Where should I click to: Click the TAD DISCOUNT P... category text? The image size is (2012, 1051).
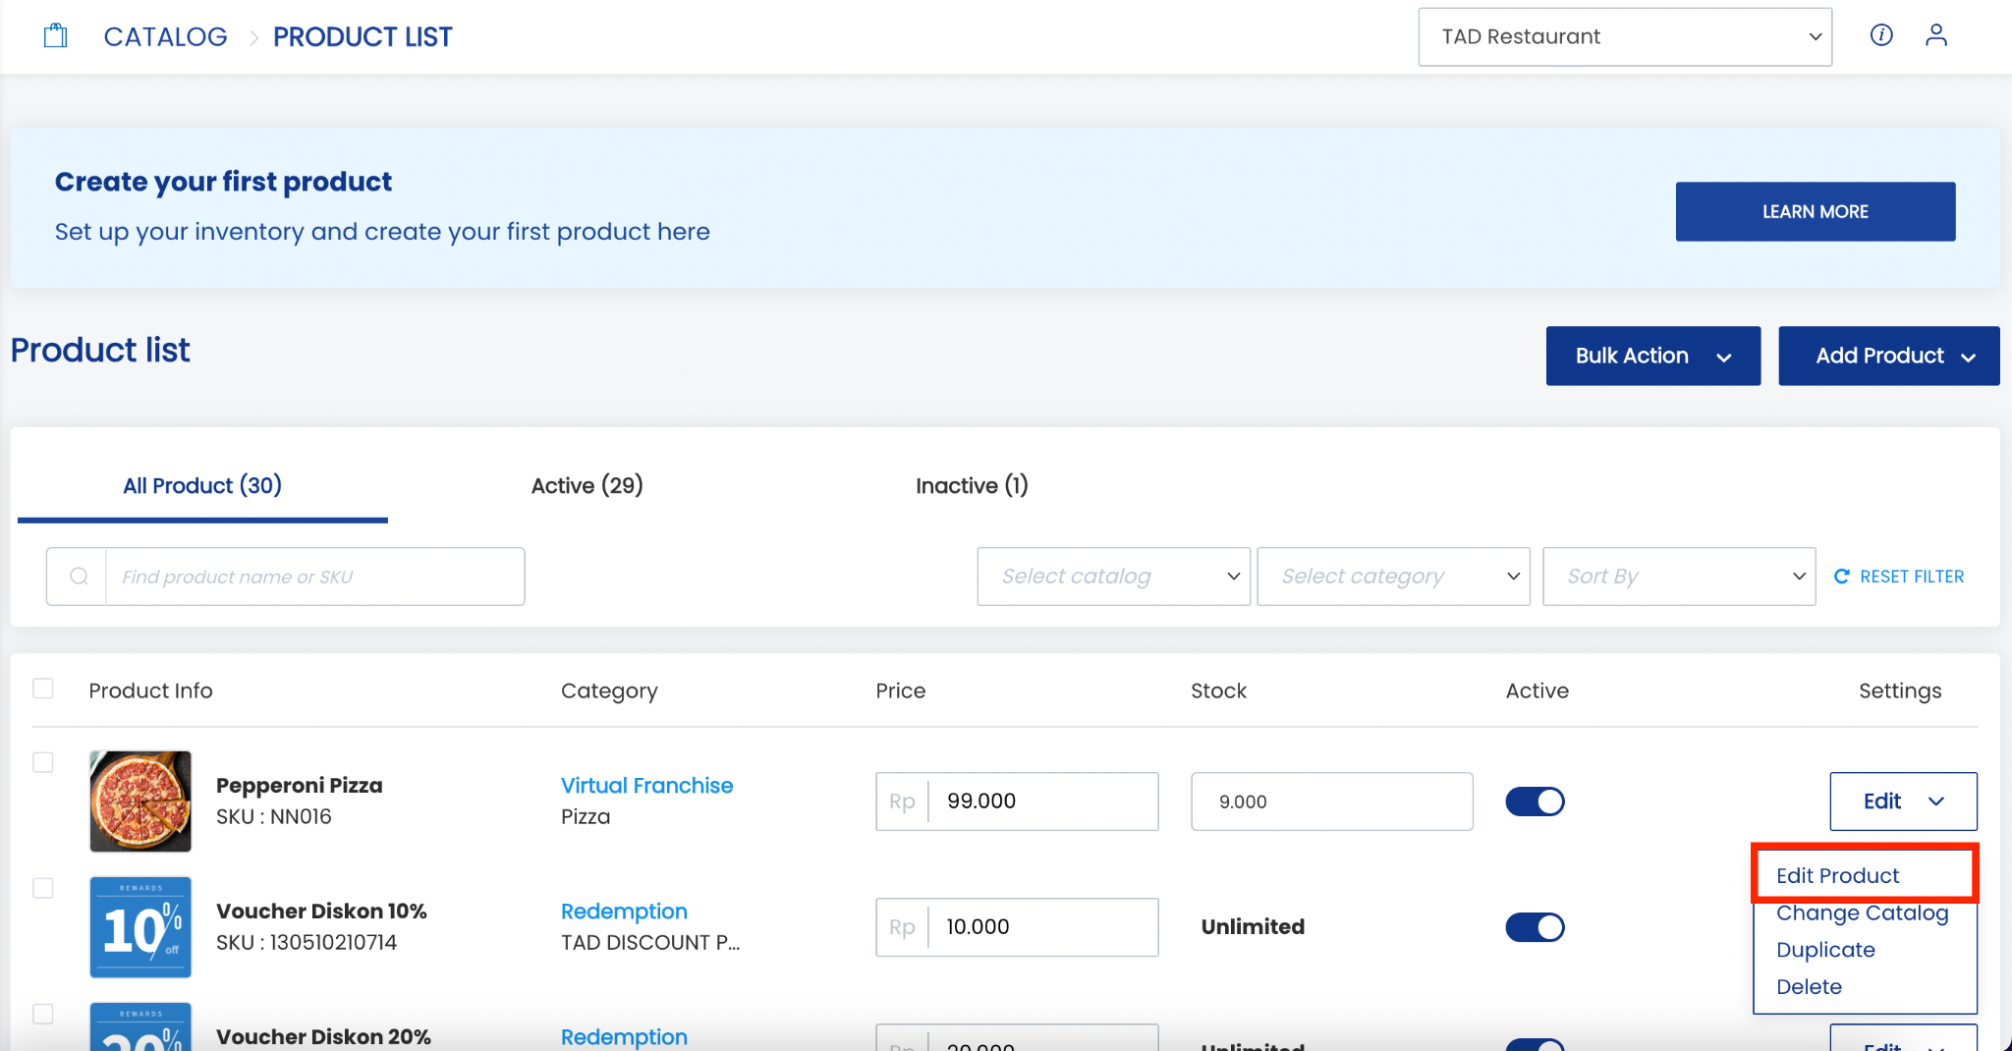650,943
